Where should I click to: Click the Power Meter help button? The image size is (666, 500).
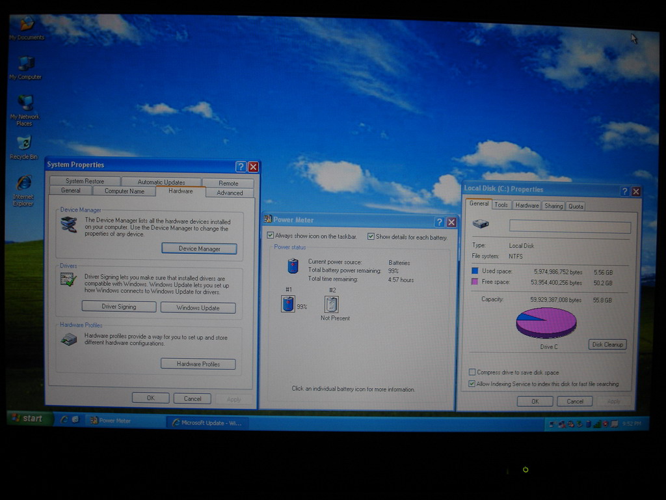[440, 222]
